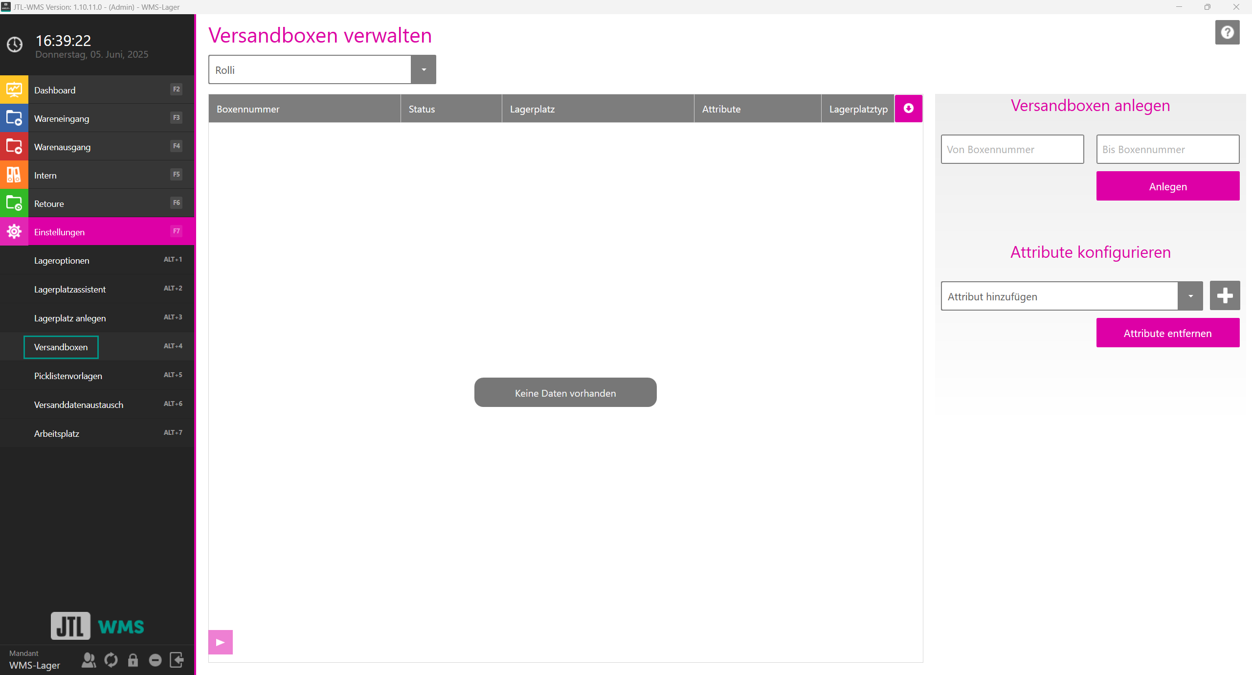The height and width of the screenshot is (675, 1252).
Task: Click the plus icon to add attribute
Action: pyautogui.click(x=1225, y=296)
